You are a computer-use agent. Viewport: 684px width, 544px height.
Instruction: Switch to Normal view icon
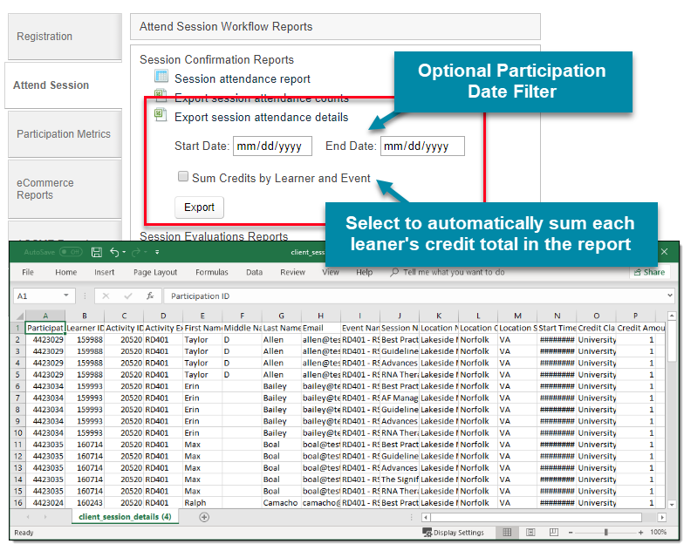pyautogui.click(x=507, y=532)
